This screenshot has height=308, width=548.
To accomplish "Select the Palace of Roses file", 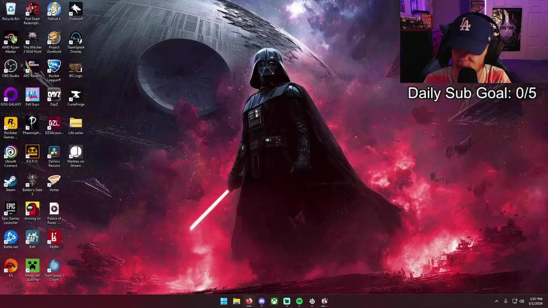I will point(54,213).
